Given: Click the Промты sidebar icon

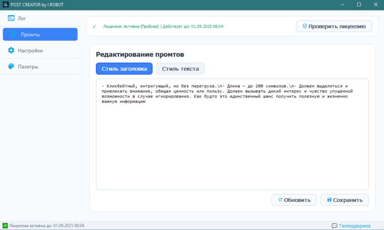Looking at the screenshot, I should coord(14,34).
